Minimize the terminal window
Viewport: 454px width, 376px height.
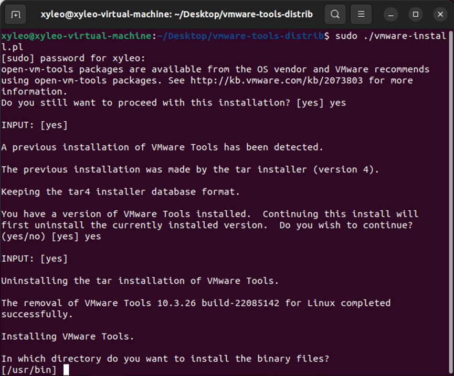pos(390,14)
